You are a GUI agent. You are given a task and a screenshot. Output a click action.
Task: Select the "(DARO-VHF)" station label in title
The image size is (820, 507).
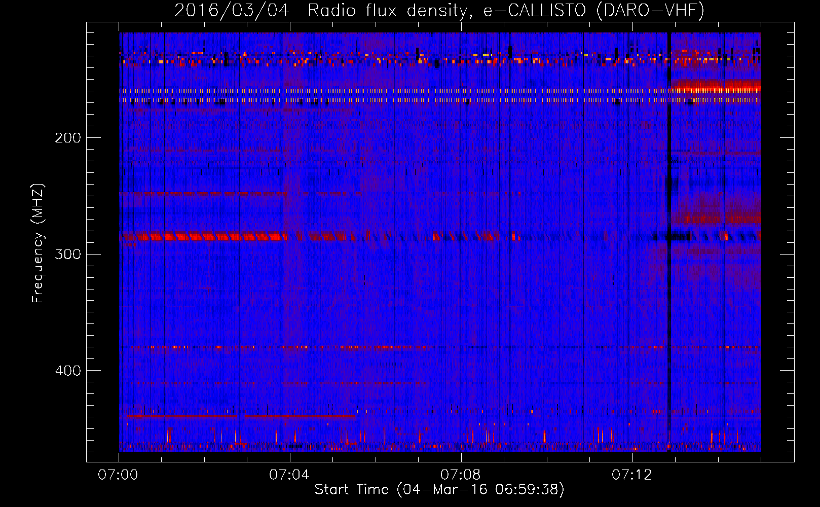click(x=650, y=10)
